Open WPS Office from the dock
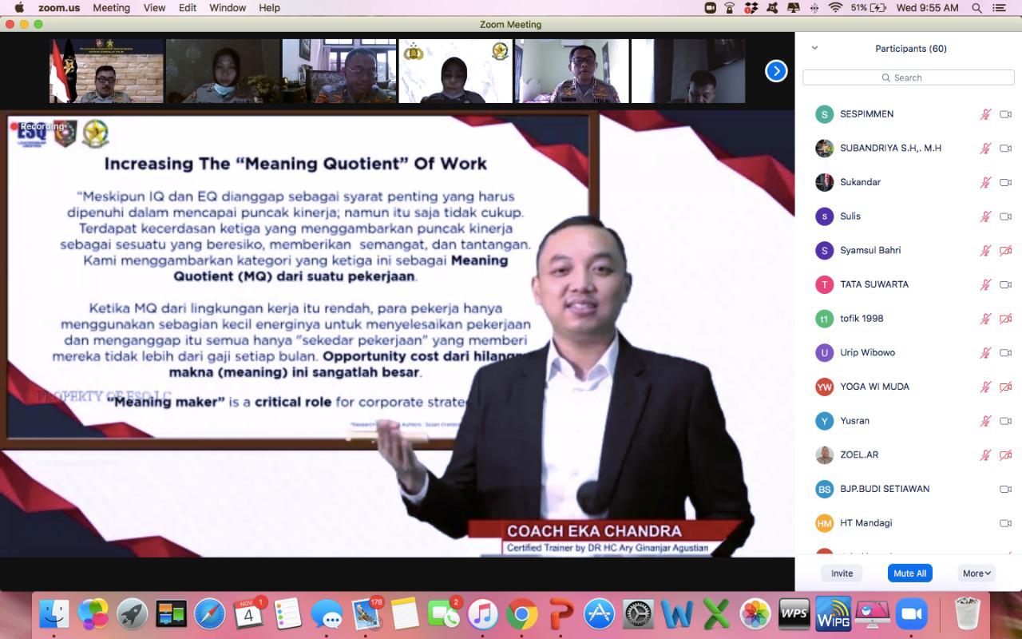 (794, 614)
